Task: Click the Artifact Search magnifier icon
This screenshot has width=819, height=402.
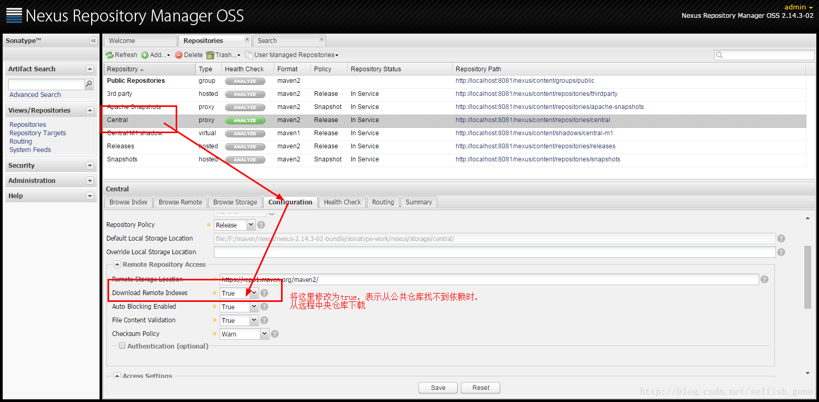Action: tap(89, 84)
